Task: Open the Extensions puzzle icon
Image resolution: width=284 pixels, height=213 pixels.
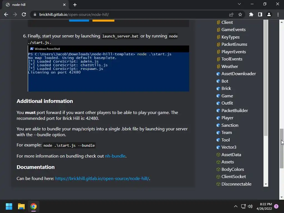Action: pyautogui.click(x=251, y=14)
